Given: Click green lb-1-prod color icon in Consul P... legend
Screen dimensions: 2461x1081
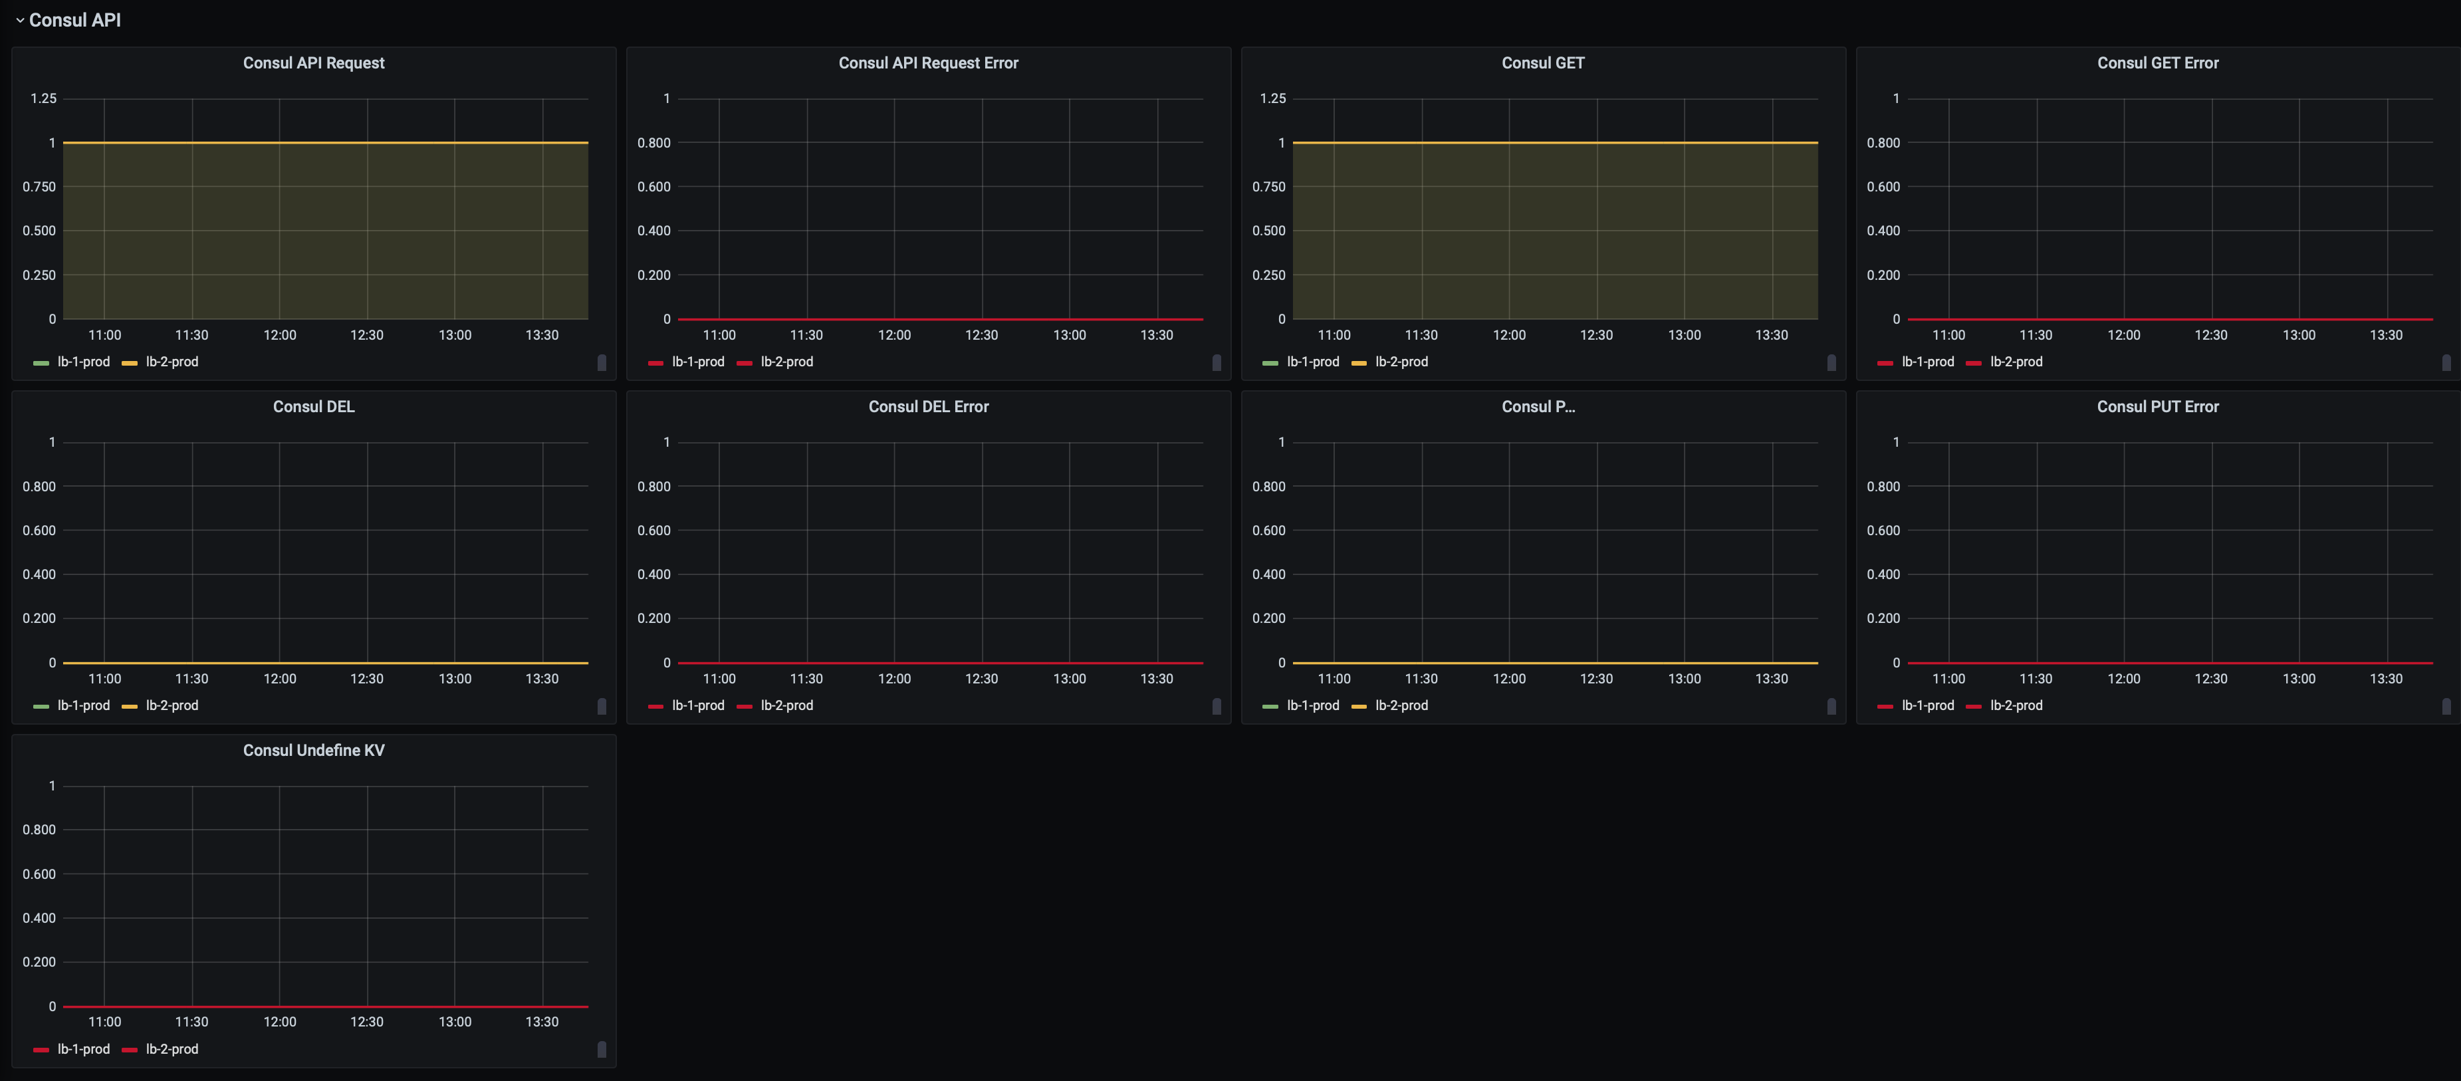Looking at the screenshot, I should pos(1270,706).
